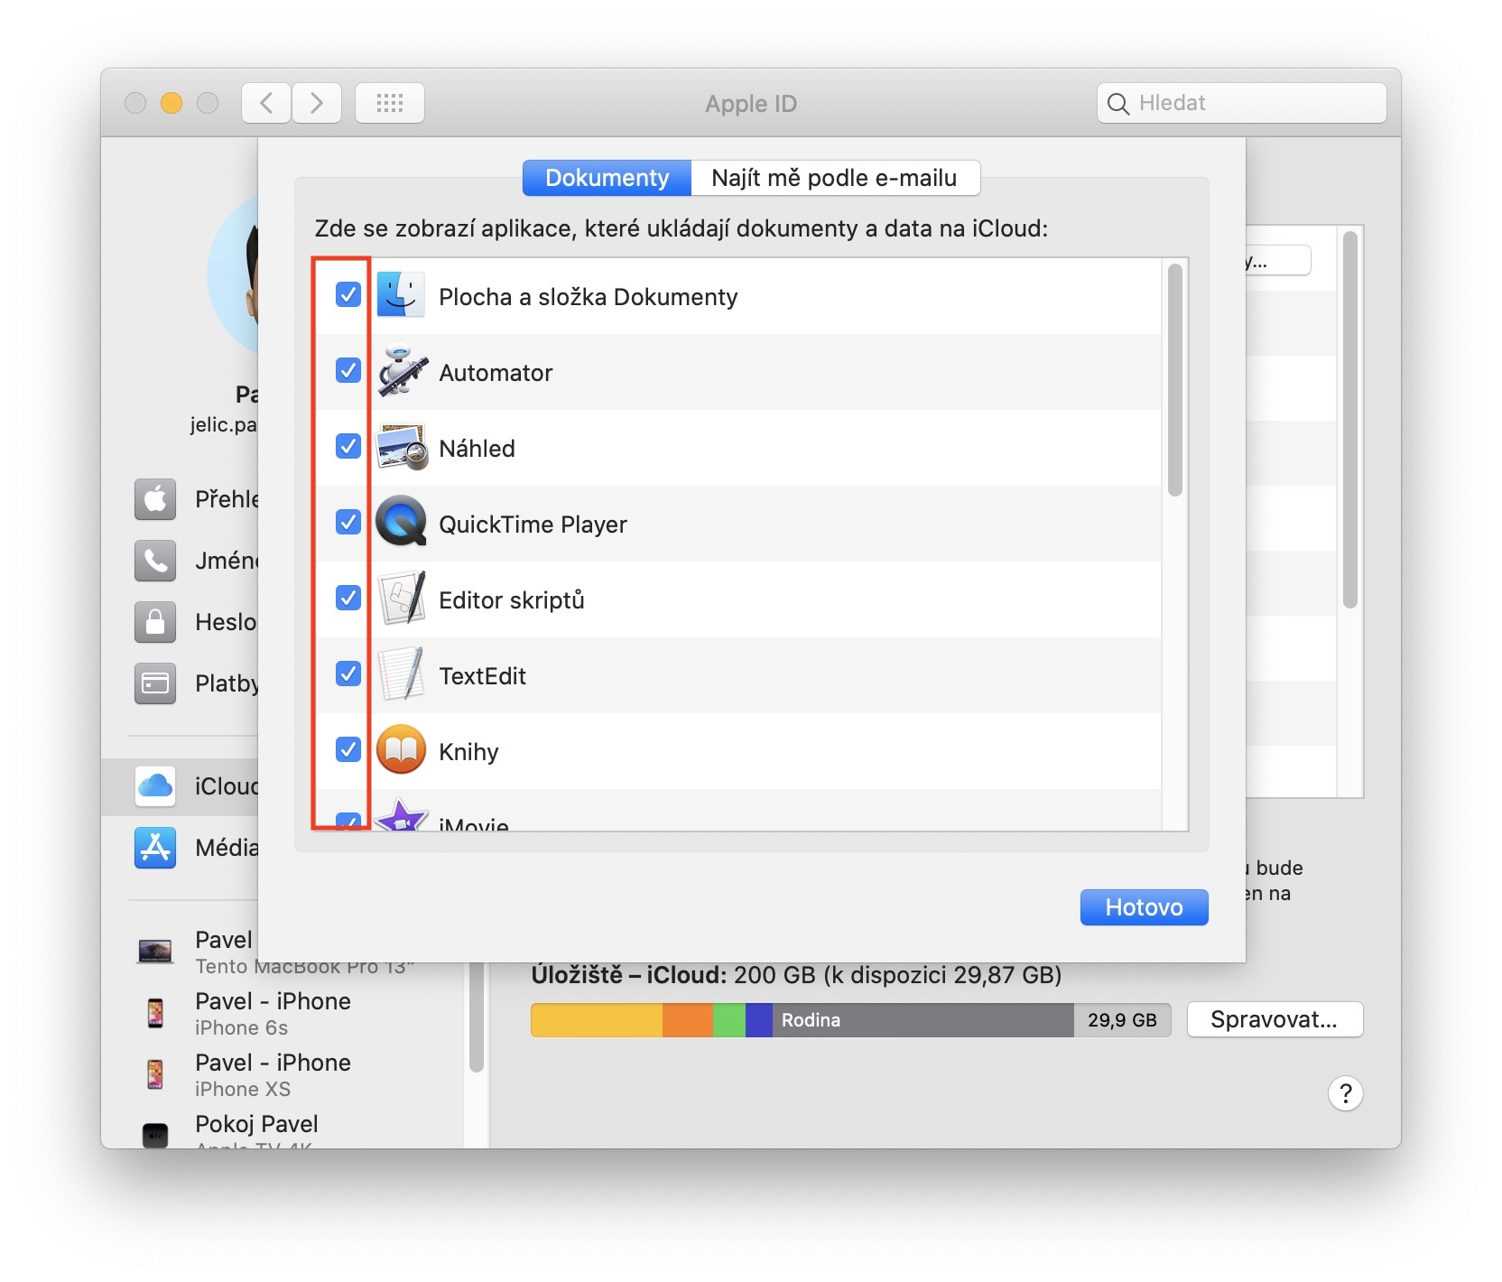The image size is (1502, 1282).
Task: Click the Rodina storage bar label
Action: 811,1020
